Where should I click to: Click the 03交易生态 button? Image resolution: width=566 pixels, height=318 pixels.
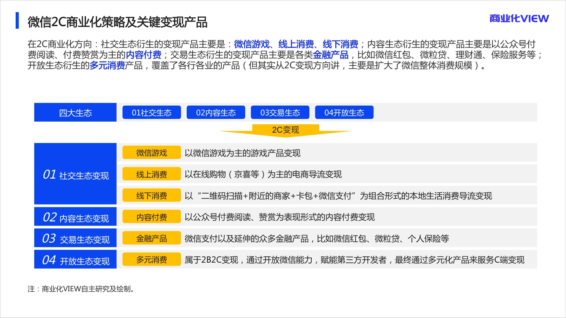click(x=280, y=113)
